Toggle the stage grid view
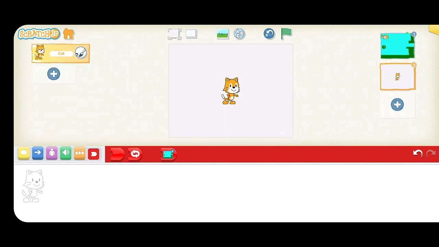 click(x=191, y=34)
